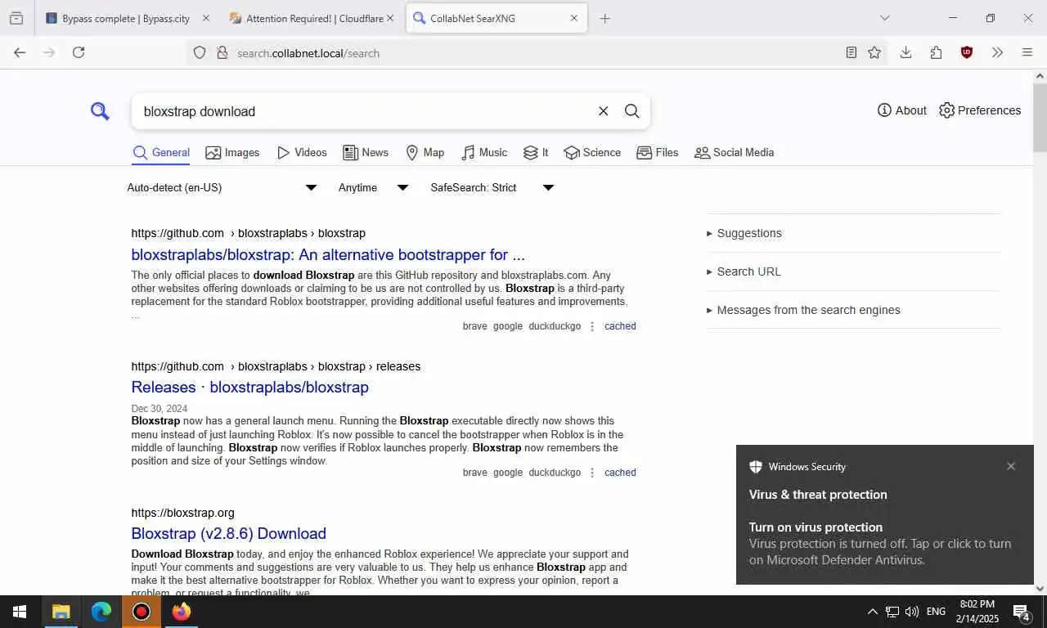Expand the Suggestions section
The image size is (1047, 628).
pos(853,233)
